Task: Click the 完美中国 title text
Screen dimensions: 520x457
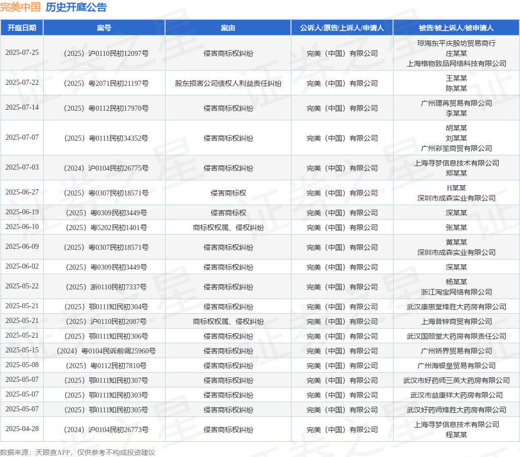Action: (20, 7)
